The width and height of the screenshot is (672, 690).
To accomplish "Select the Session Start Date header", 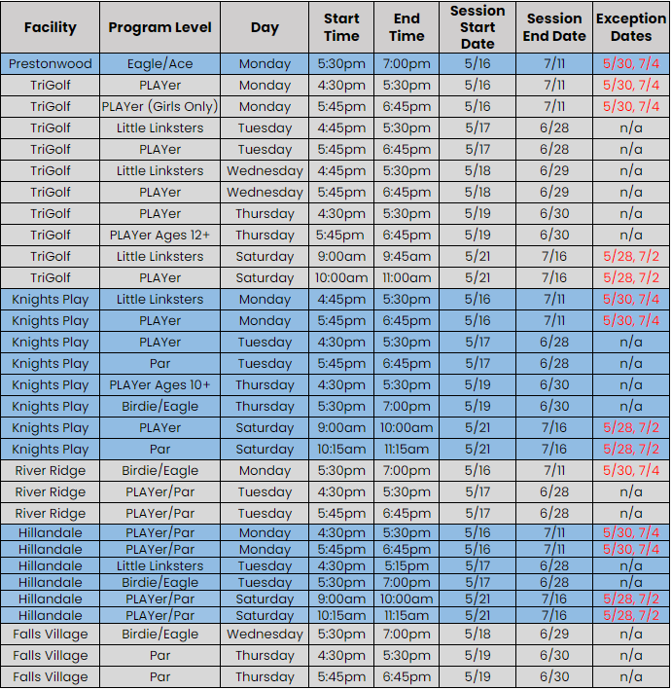I will (477, 27).
